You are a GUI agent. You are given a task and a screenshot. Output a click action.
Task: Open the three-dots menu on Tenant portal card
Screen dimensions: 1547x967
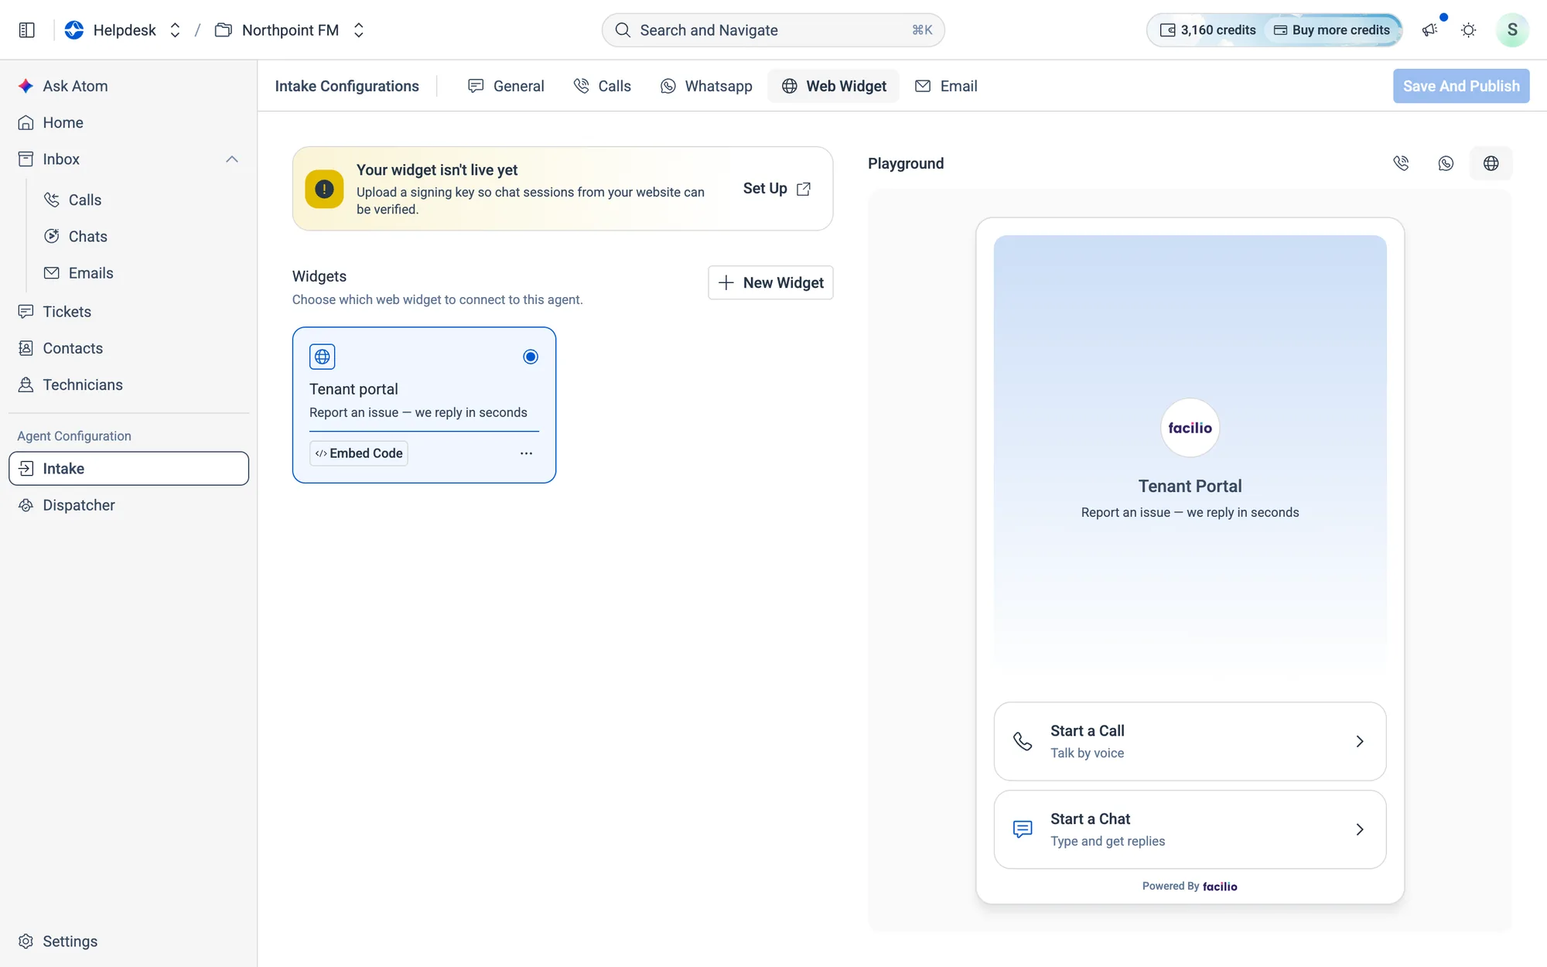click(526, 453)
